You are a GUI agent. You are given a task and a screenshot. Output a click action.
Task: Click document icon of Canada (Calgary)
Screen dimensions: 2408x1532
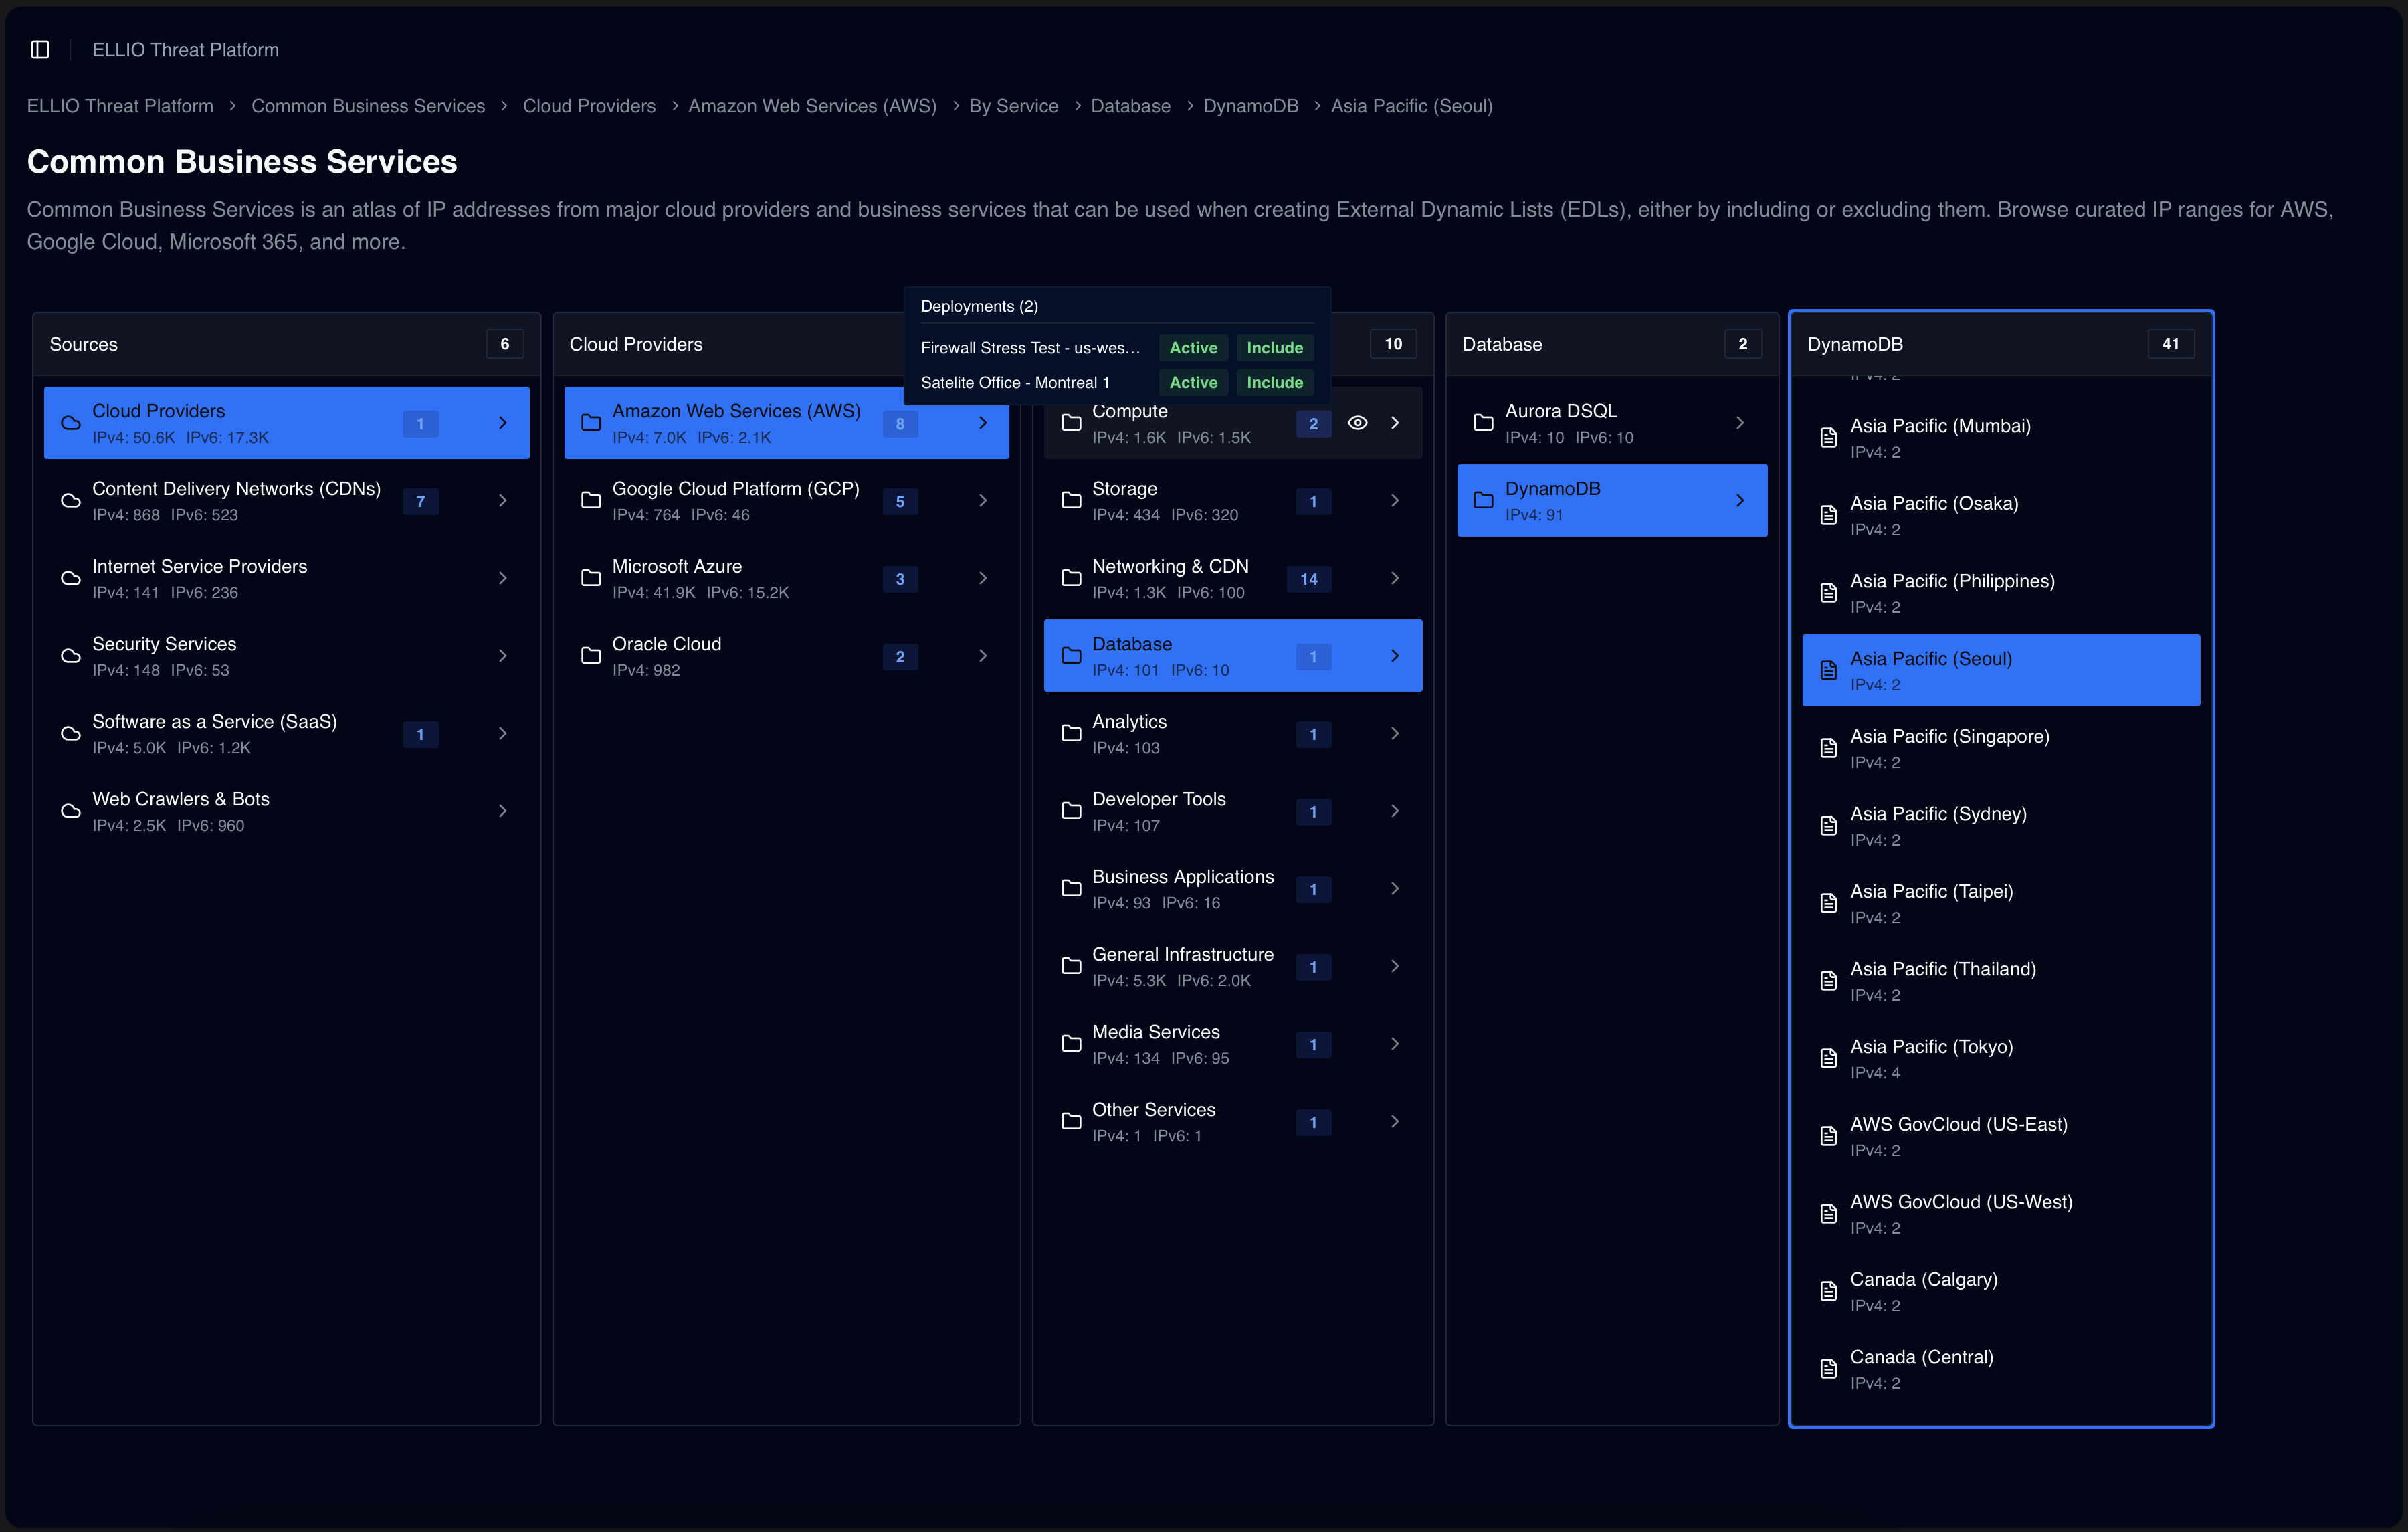[1828, 1291]
